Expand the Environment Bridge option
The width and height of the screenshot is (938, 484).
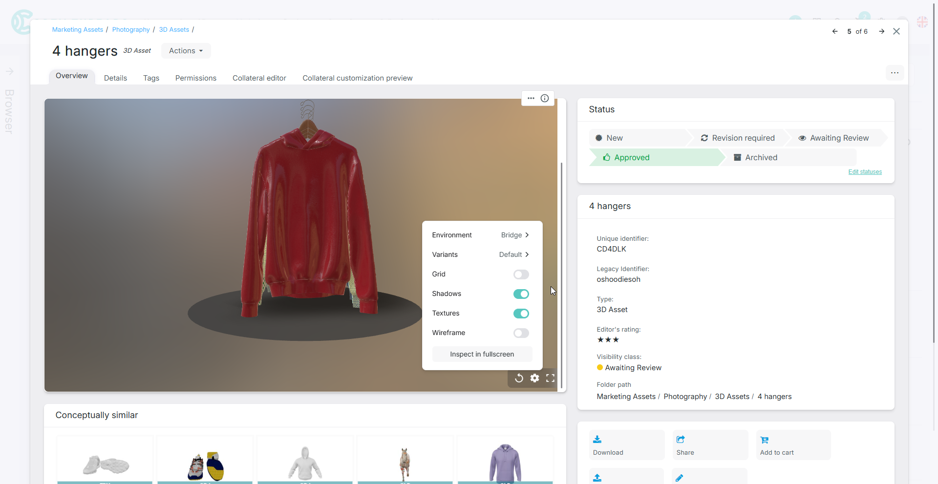tap(515, 235)
